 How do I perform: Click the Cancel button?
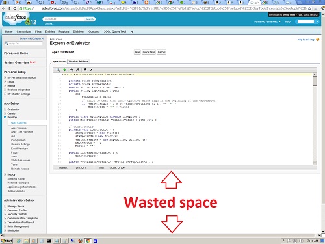click(162, 52)
